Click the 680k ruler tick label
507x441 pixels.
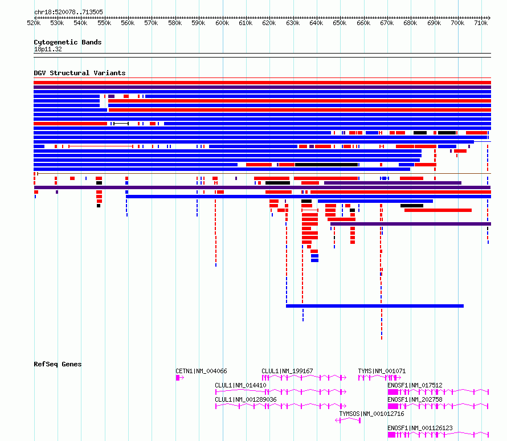click(410, 23)
